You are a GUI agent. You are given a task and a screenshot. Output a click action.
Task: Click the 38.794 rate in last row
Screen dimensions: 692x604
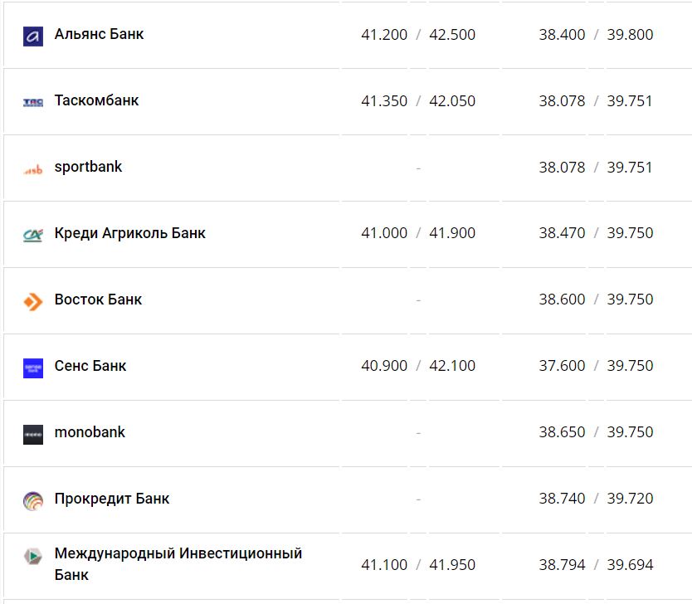pos(562,565)
